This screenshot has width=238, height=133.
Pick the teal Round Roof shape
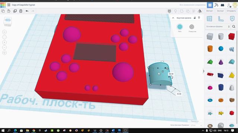pyautogui.click(x=232, y=62)
